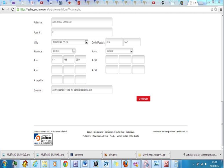Open the Chrome menu icon
224x168 pixels.
[x=221, y=9]
